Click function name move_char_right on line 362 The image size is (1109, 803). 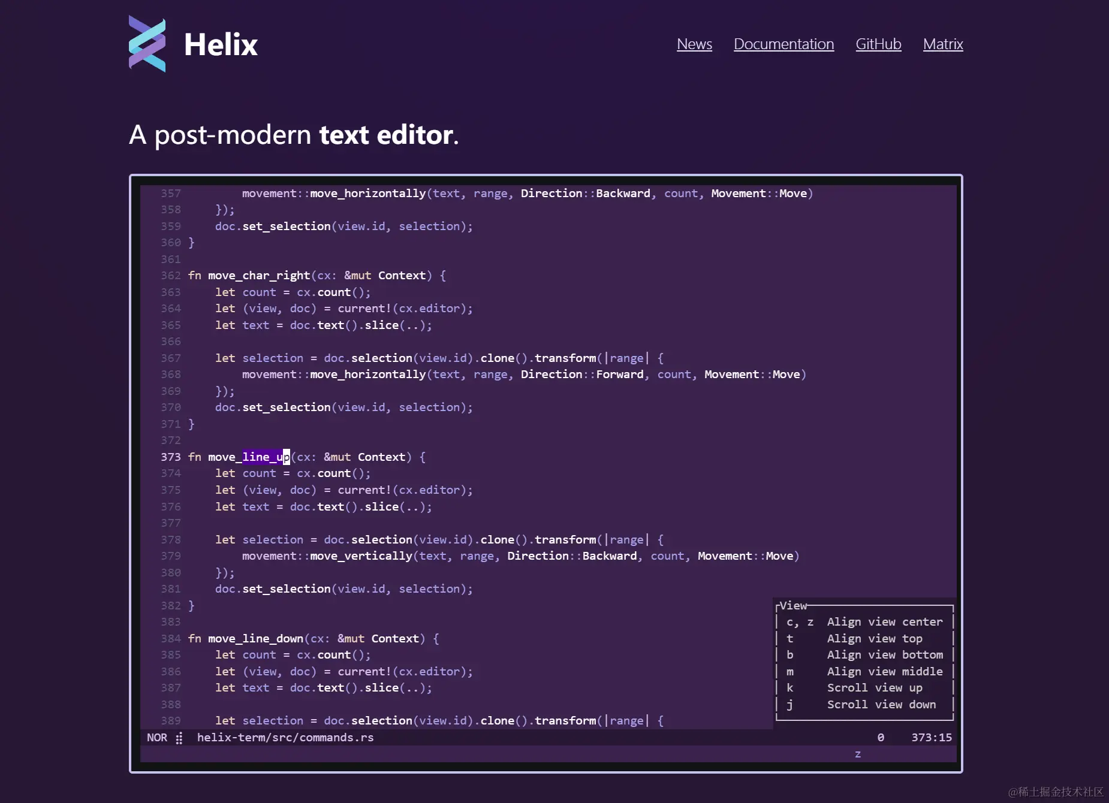(259, 276)
